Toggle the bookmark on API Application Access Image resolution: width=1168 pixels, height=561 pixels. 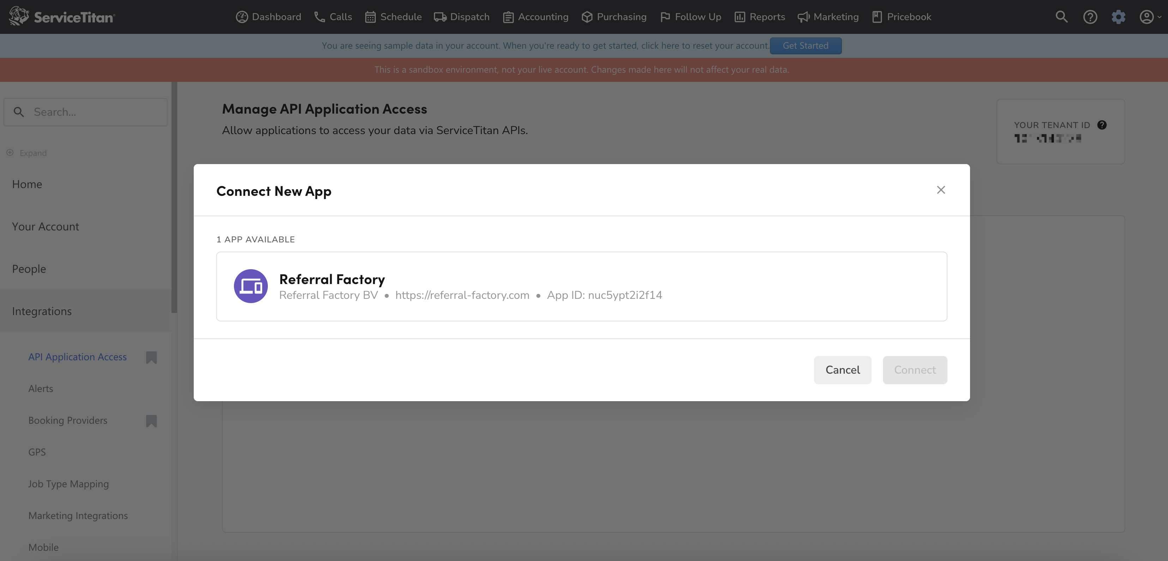click(151, 358)
